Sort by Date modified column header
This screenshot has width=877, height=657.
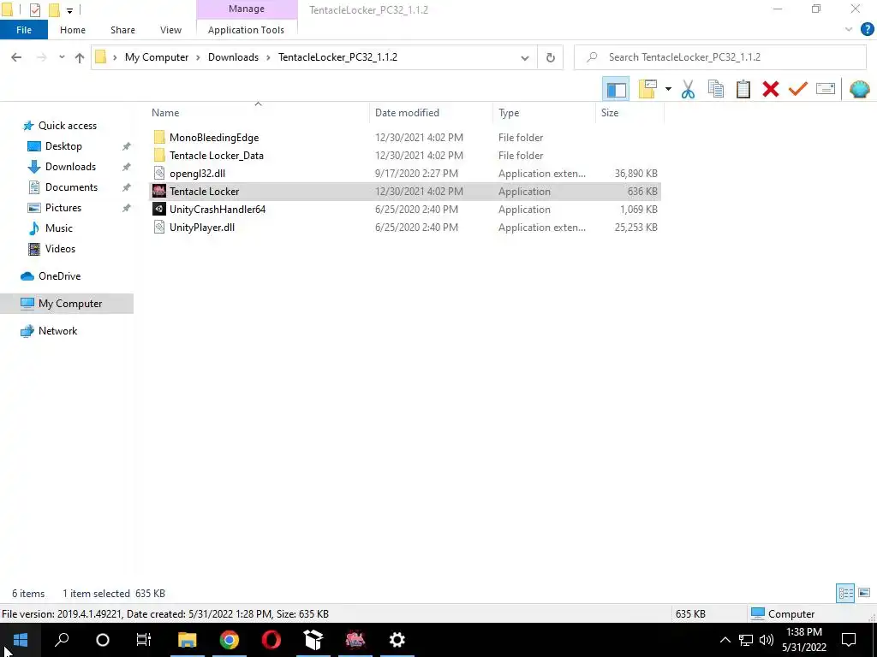(x=407, y=113)
